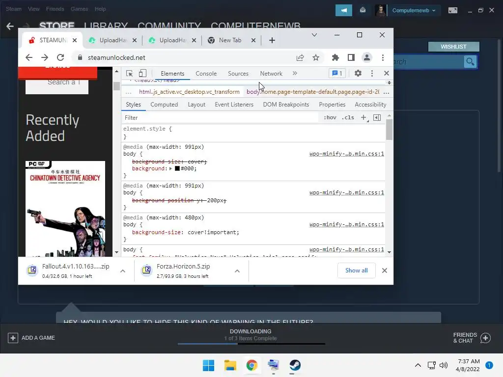Click ADD A GAME in Steam
Image resolution: width=503 pixels, height=377 pixels.
click(31, 338)
